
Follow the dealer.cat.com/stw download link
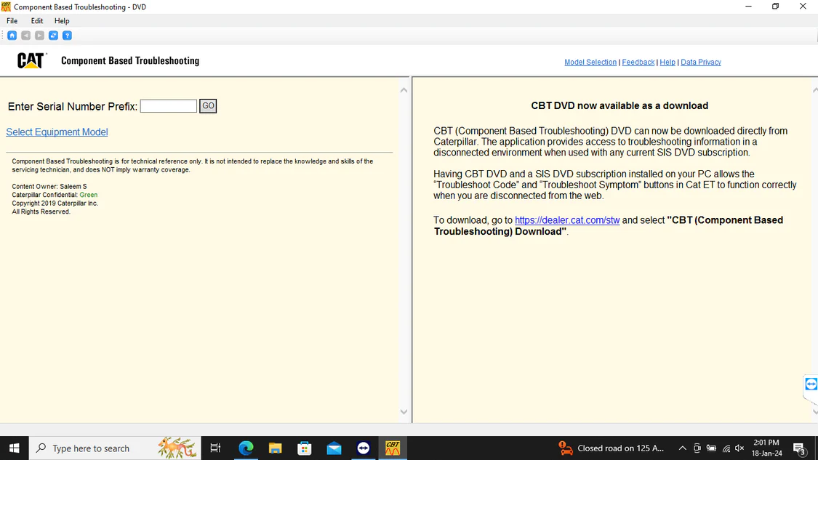(567, 220)
